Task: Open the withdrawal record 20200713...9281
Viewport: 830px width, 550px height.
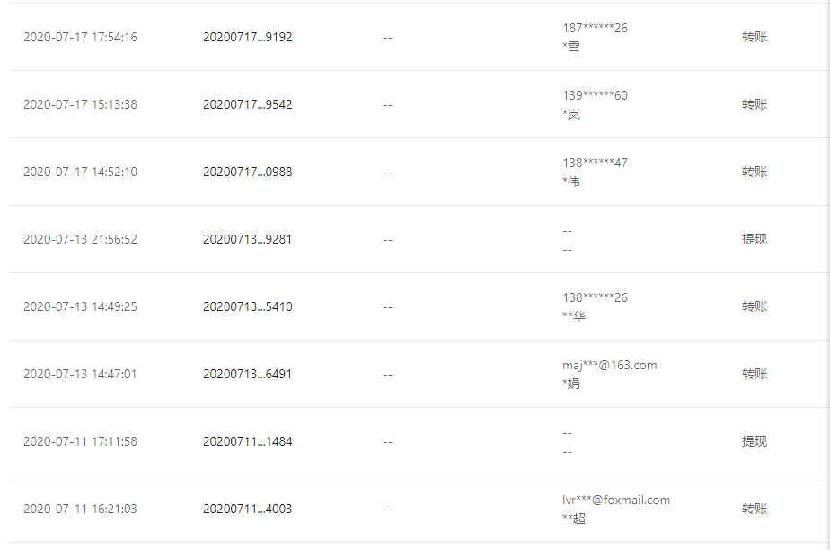Action: pos(247,239)
